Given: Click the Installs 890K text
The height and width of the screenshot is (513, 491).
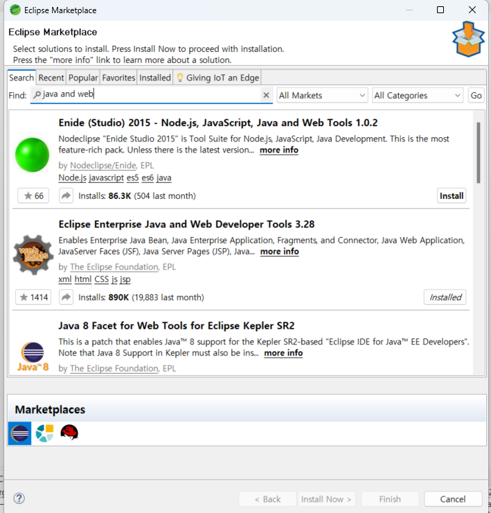Looking at the screenshot, I should (x=141, y=297).
